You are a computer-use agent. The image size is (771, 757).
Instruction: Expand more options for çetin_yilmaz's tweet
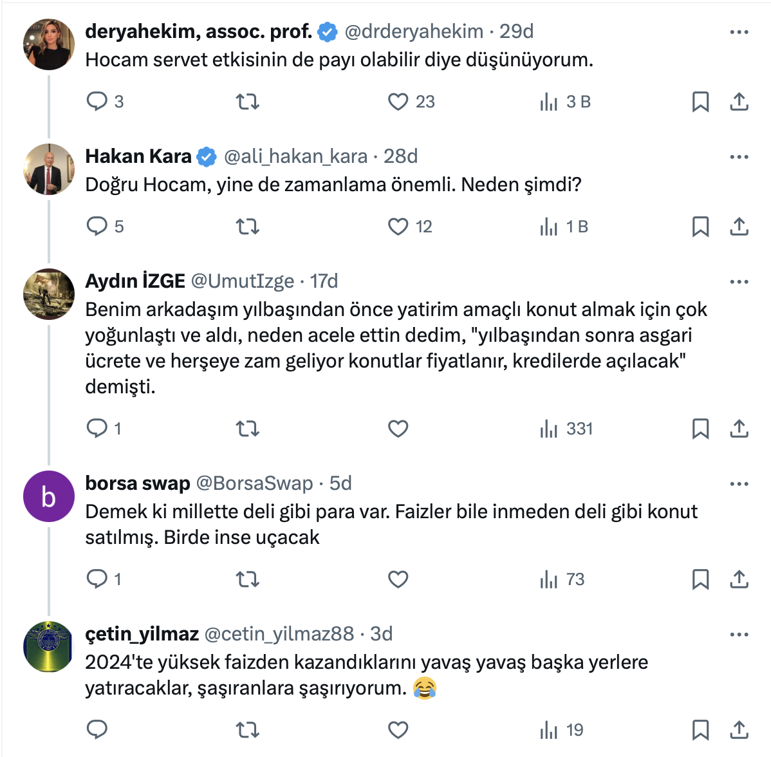[x=739, y=634]
